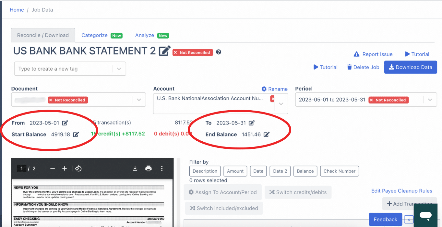Edit the To date 2023-05-31
Image resolution: width=442 pixels, height=227 pixels.
[x=252, y=123]
